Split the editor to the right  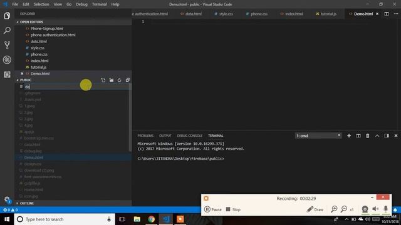387,14
